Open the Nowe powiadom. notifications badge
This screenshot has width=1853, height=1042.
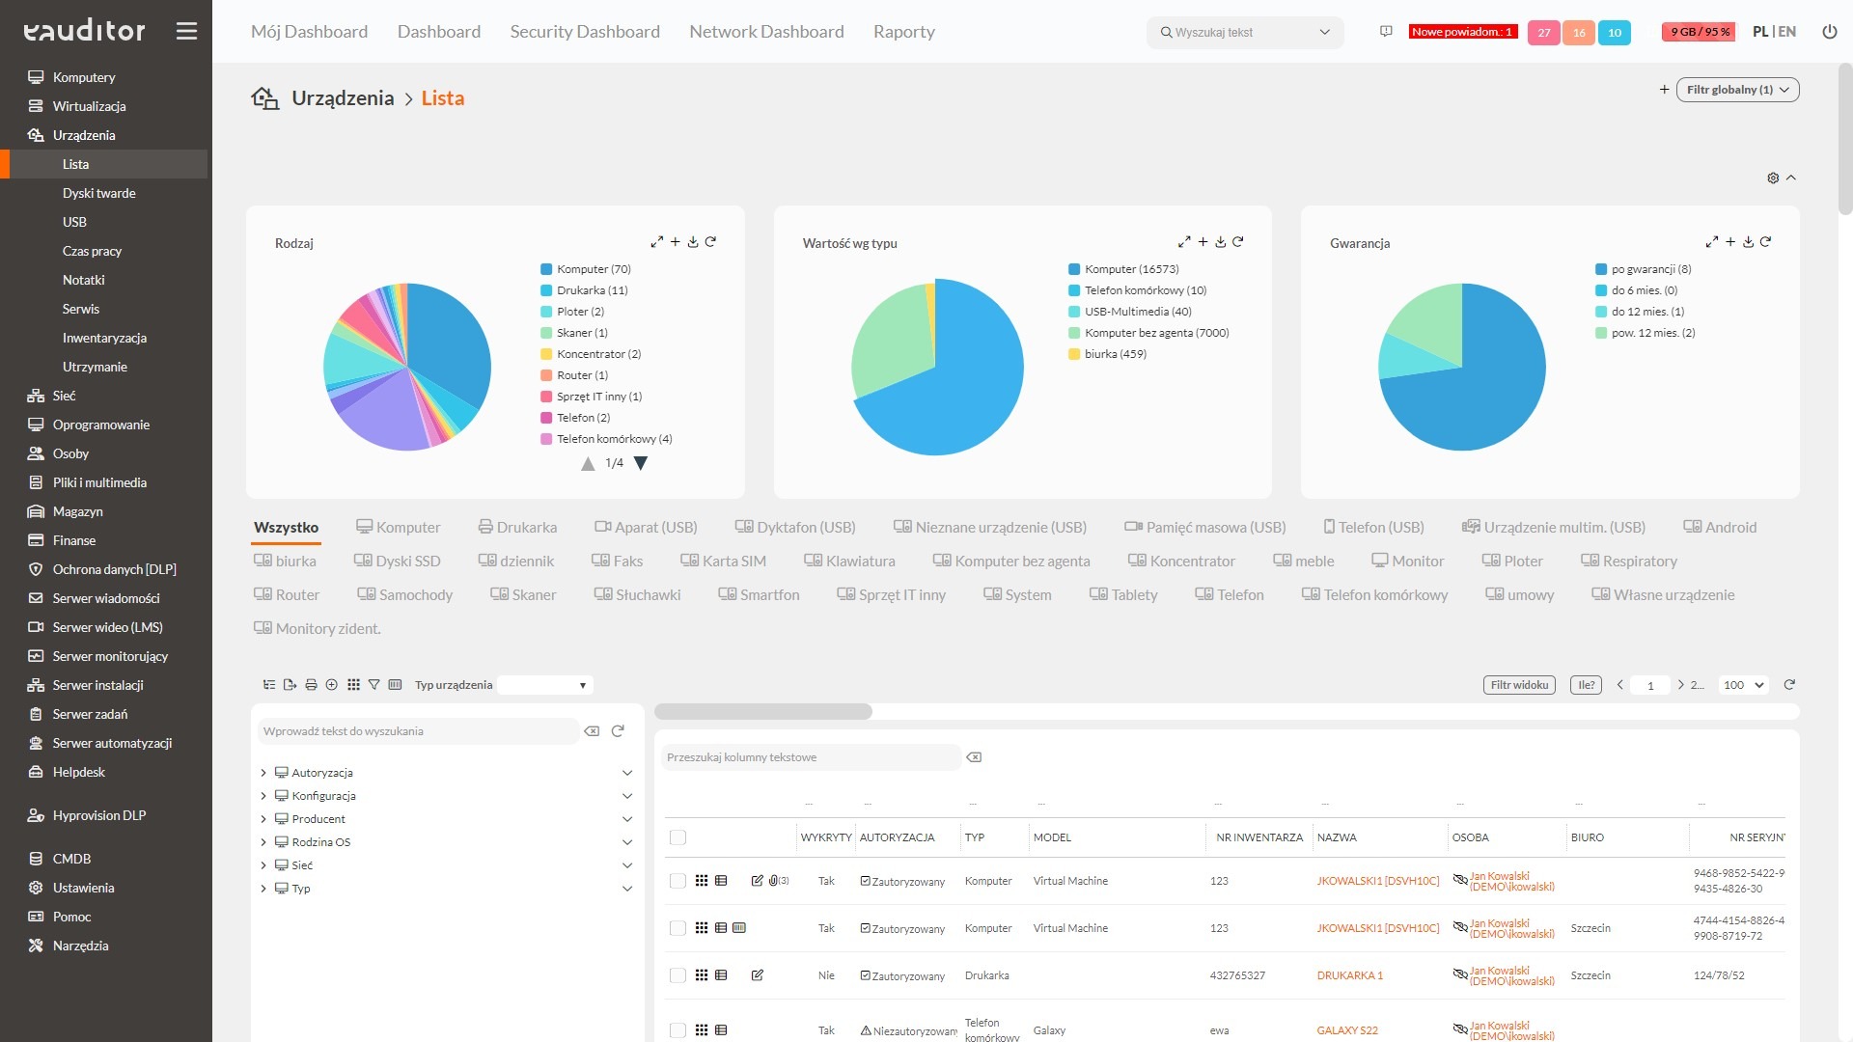1463,32
